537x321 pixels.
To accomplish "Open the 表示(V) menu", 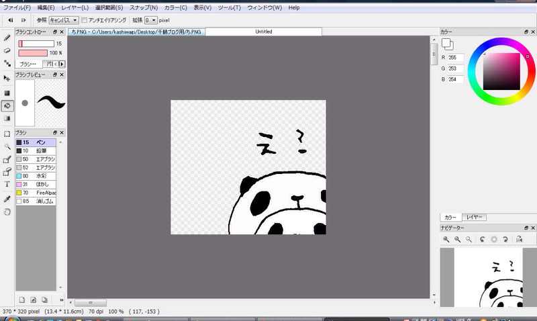I will [203, 7].
